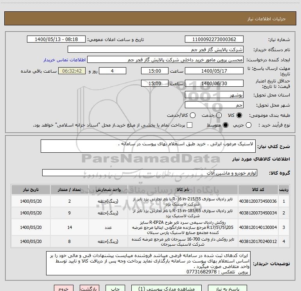The width and height of the screenshot is (301, 291).
Task: Toggle the Islamic treasury payment checkbox
Action: tap(190, 125)
